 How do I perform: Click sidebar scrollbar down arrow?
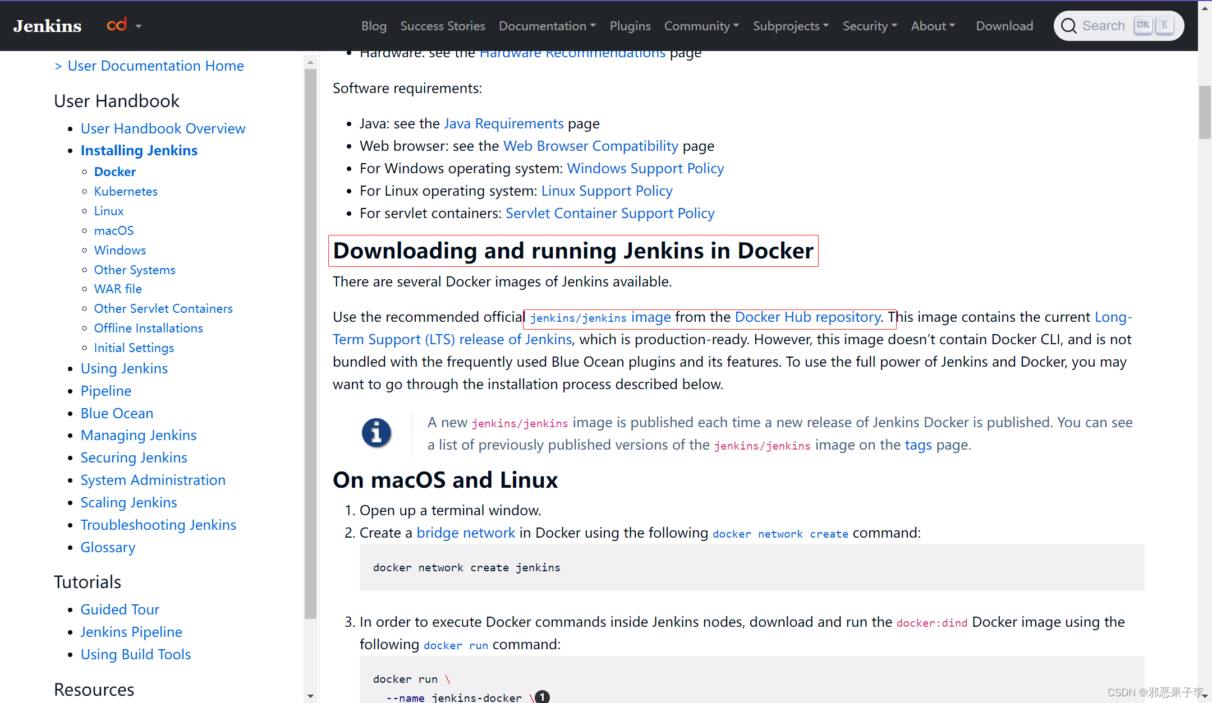310,696
